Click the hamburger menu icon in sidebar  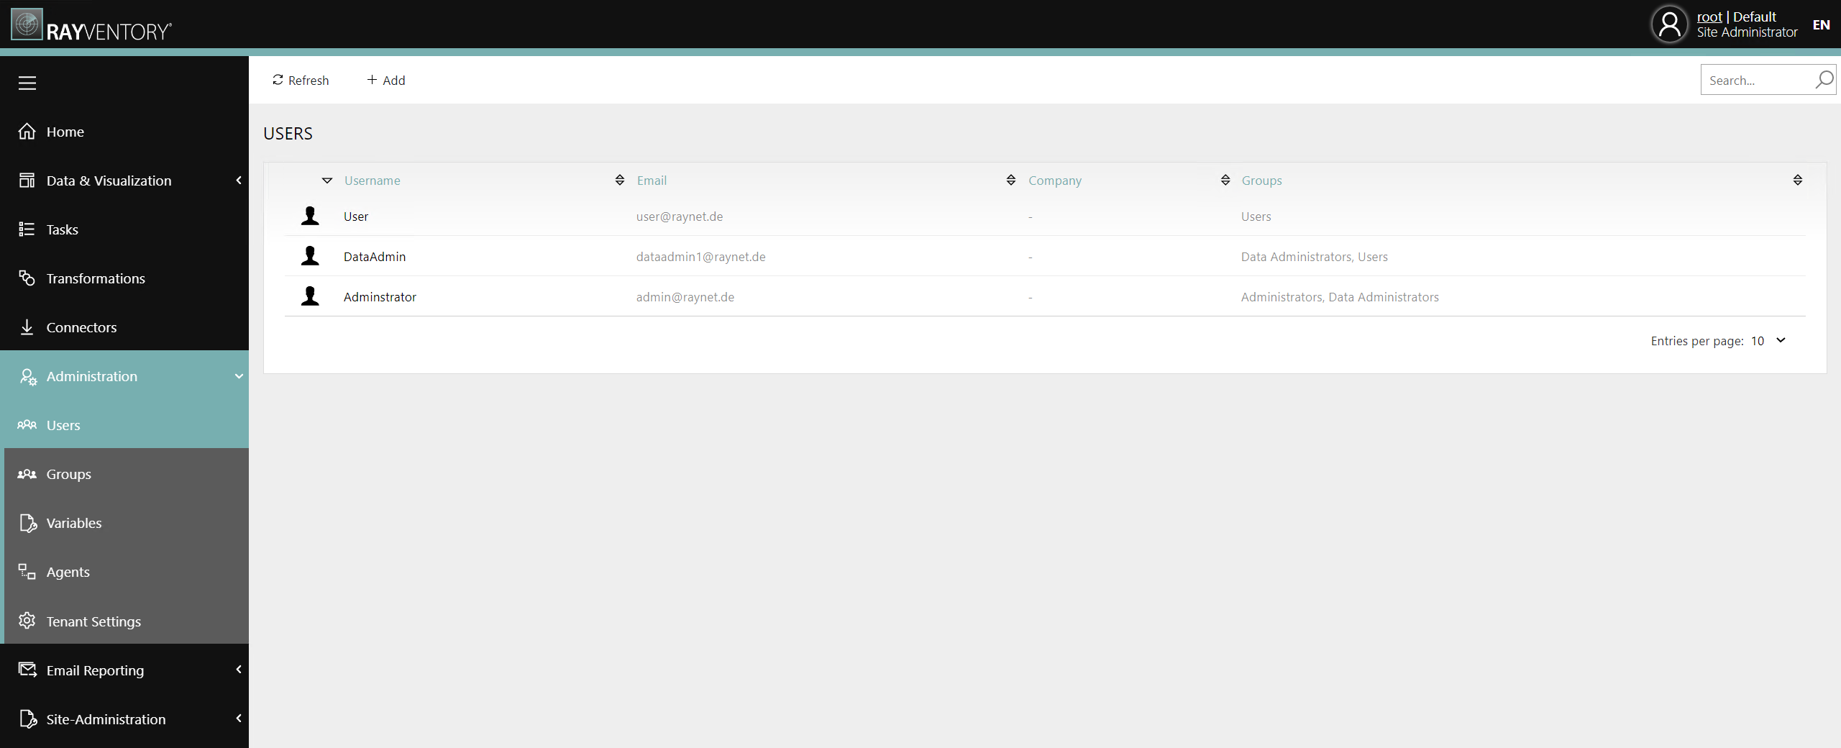tap(27, 83)
